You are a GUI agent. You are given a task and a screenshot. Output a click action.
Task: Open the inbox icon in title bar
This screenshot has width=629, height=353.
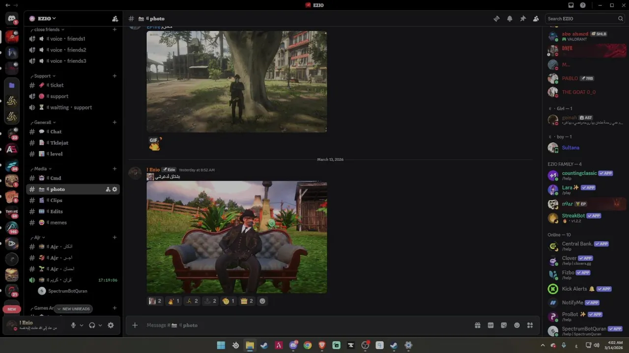(x=571, y=5)
